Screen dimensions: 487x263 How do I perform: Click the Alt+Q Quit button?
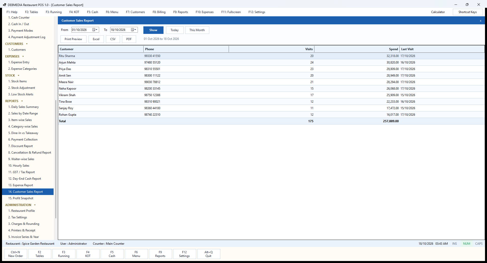coord(209,254)
